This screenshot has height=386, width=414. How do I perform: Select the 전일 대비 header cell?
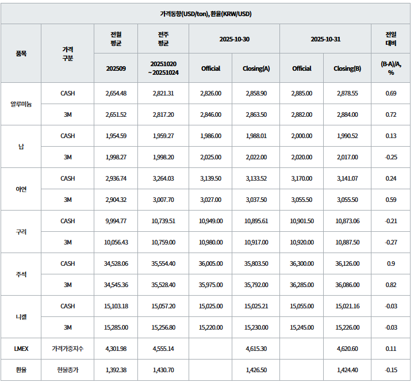click(x=391, y=39)
